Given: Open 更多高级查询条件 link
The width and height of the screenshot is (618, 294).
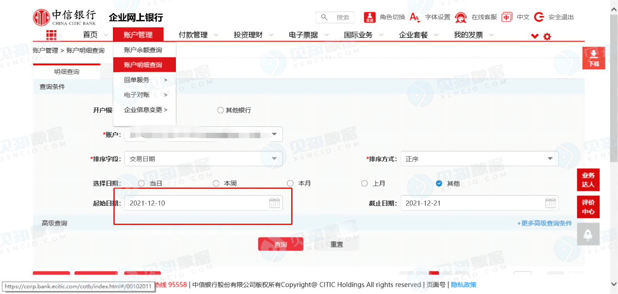Looking at the screenshot, I should click(544, 223).
